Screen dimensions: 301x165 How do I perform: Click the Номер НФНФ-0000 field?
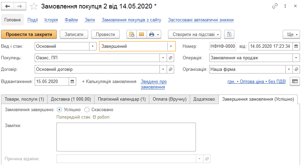[222, 46]
